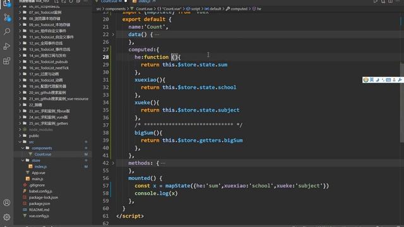Viewport: 404px width, 227px height.
Task: Expand 25_src getters folder
Action: pos(20,124)
